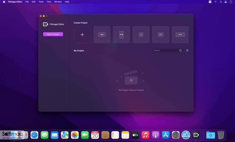The image size is (235, 142).
Task: Open Photos from the Dock
Action: coord(75,135)
